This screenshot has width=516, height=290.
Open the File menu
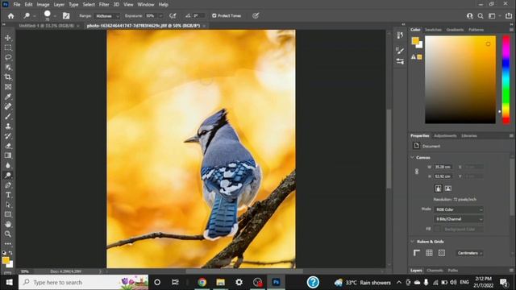tap(17, 5)
